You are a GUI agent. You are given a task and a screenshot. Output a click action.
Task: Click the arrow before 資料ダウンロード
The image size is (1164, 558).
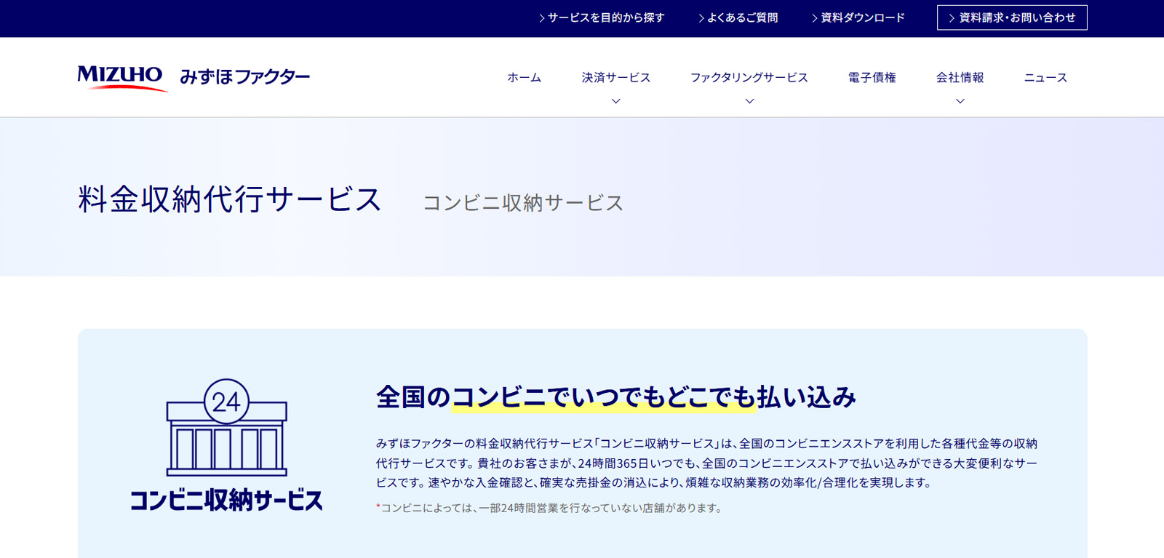(815, 18)
